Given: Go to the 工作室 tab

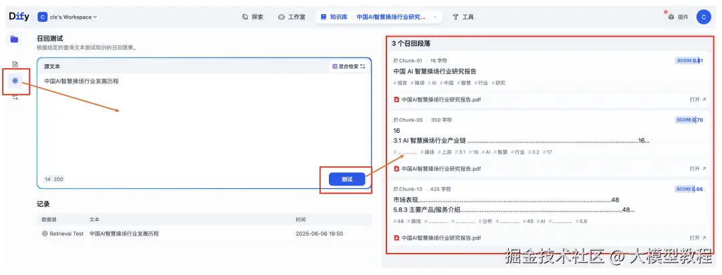Looking at the screenshot, I should point(291,17).
